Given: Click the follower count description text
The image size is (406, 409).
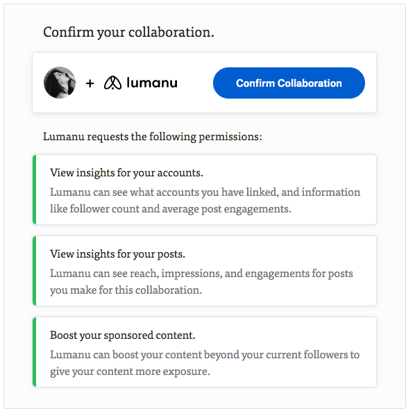Looking at the screenshot, I should pyautogui.click(x=205, y=201).
